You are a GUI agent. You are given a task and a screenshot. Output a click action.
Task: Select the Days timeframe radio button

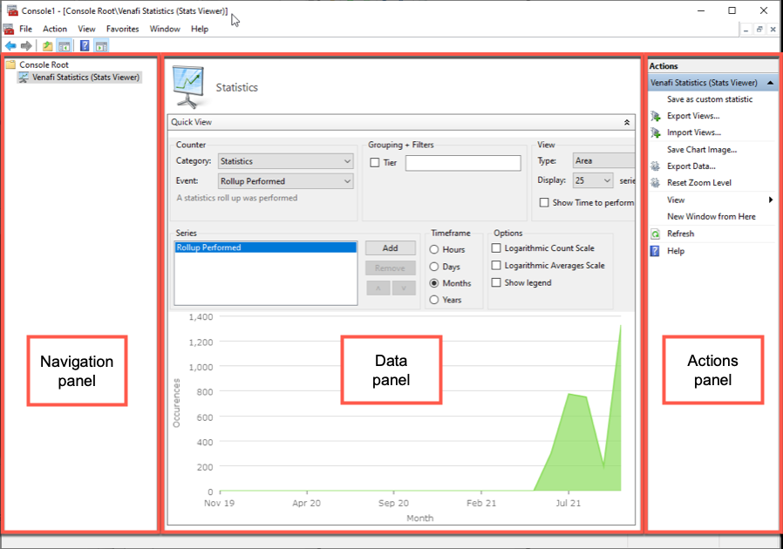434,267
